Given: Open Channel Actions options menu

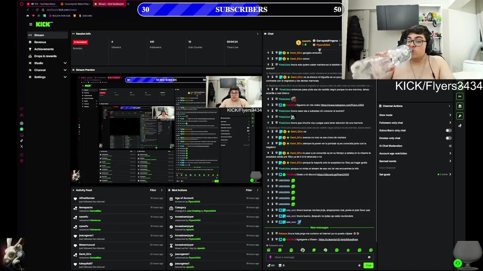Looking at the screenshot, I should pos(449,106).
